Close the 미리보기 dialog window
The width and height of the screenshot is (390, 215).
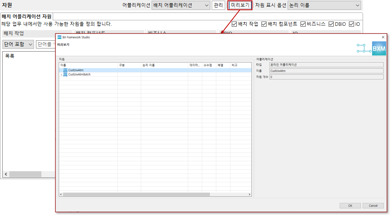(x=383, y=37)
